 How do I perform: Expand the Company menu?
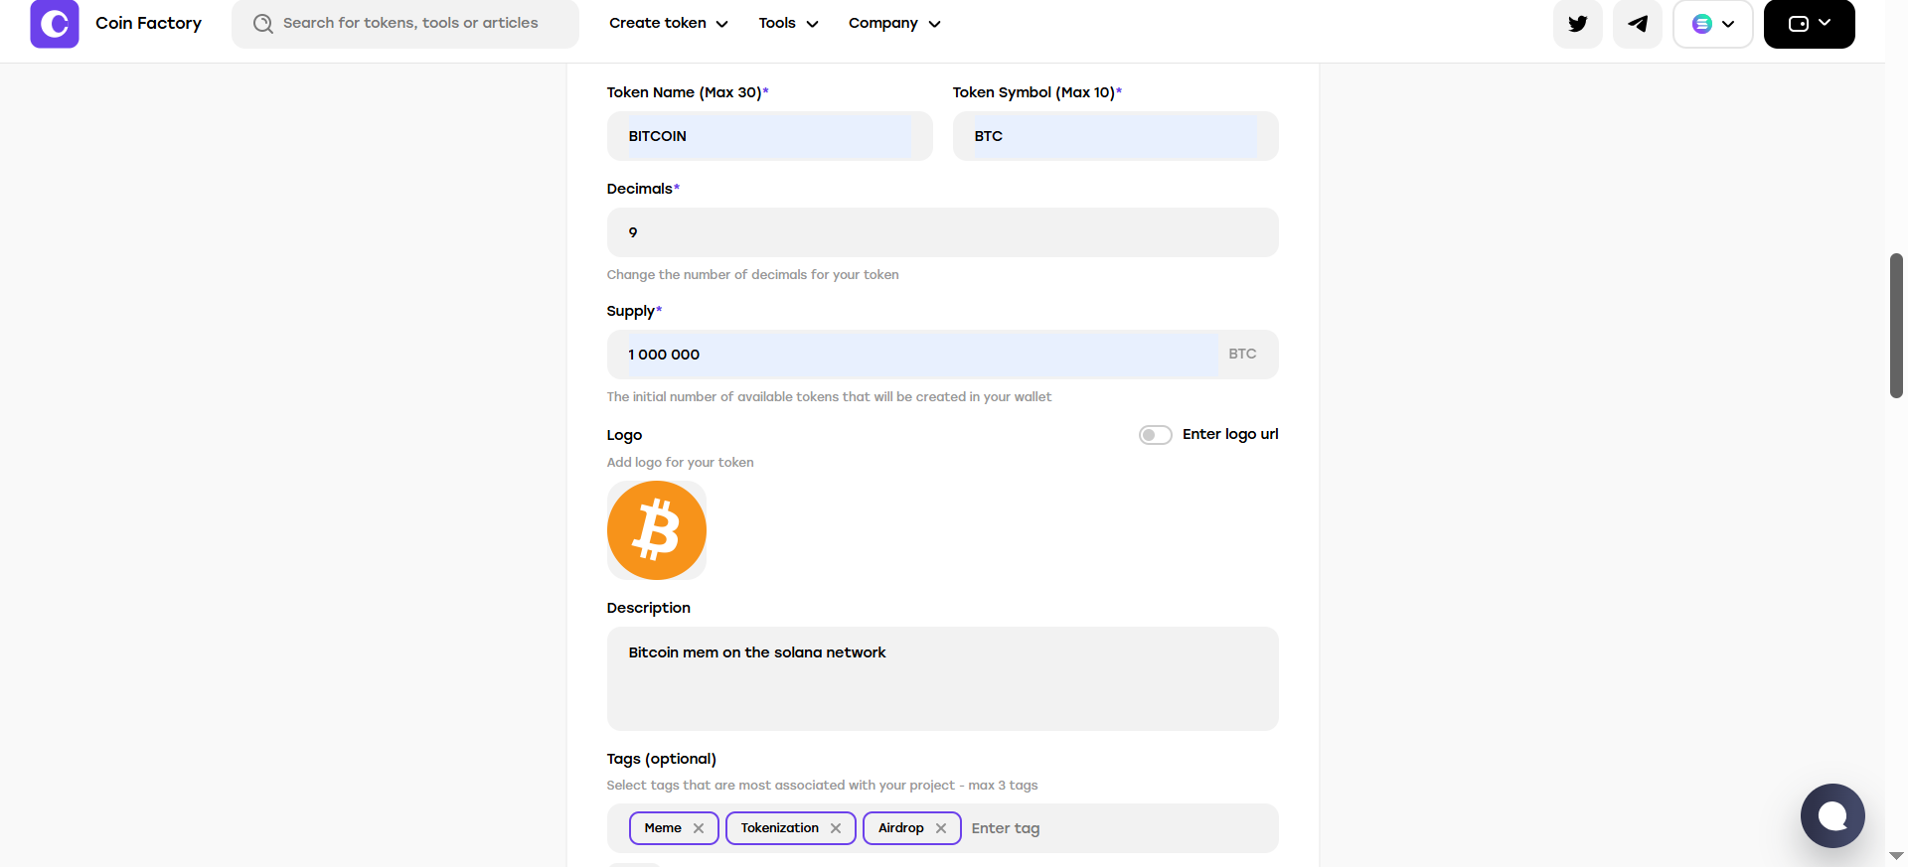point(894,23)
